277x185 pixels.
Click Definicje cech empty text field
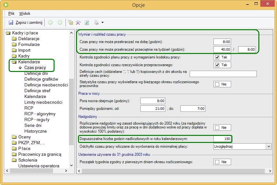click(x=223, y=74)
